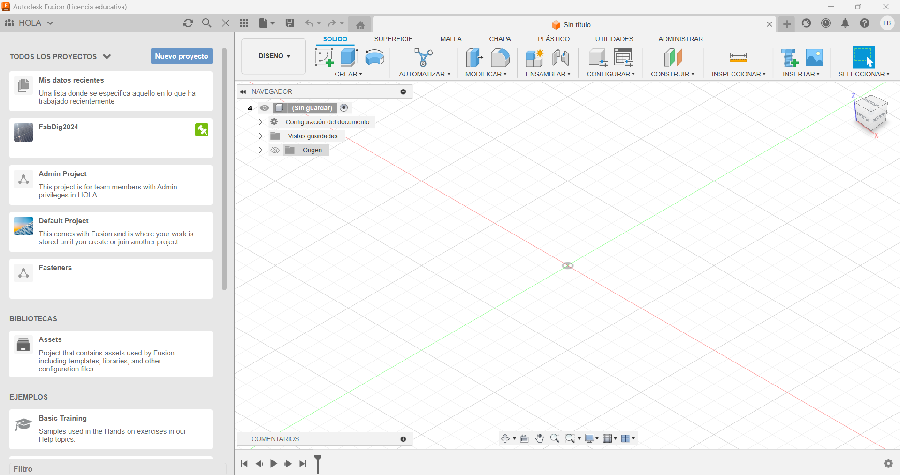
Task: Click the Save icon
Action: pyautogui.click(x=290, y=23)
